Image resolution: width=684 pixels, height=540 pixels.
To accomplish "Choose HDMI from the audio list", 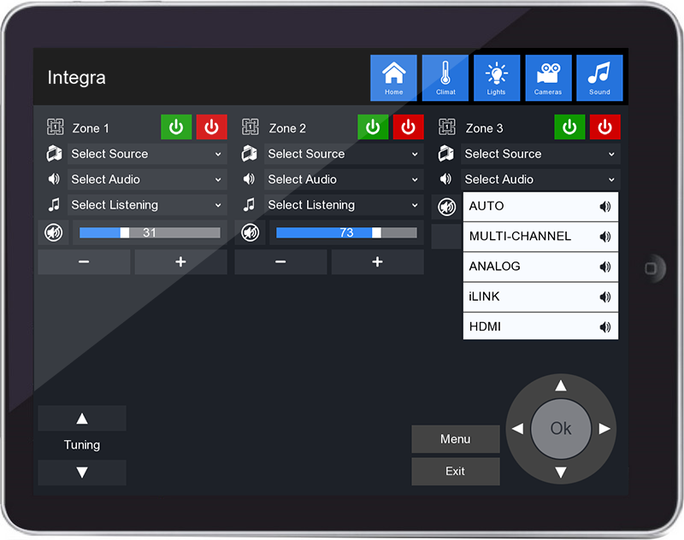I will [540, 326].
